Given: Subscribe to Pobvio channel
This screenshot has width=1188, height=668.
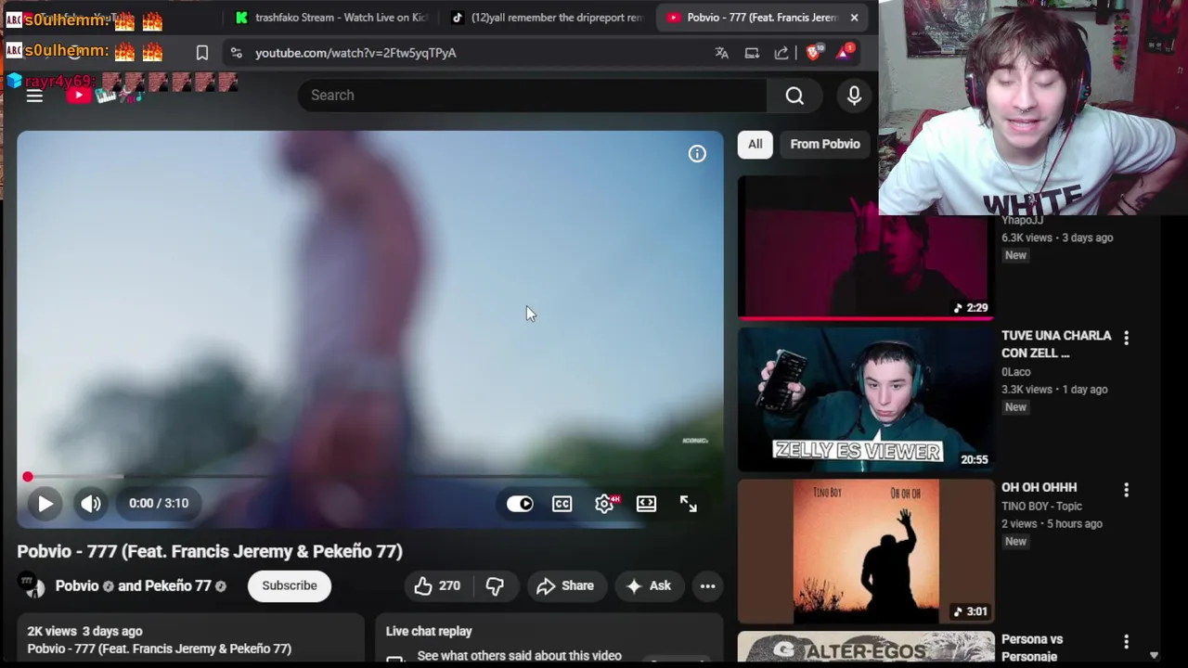Looking at the screenshot, I should (290, 585).
